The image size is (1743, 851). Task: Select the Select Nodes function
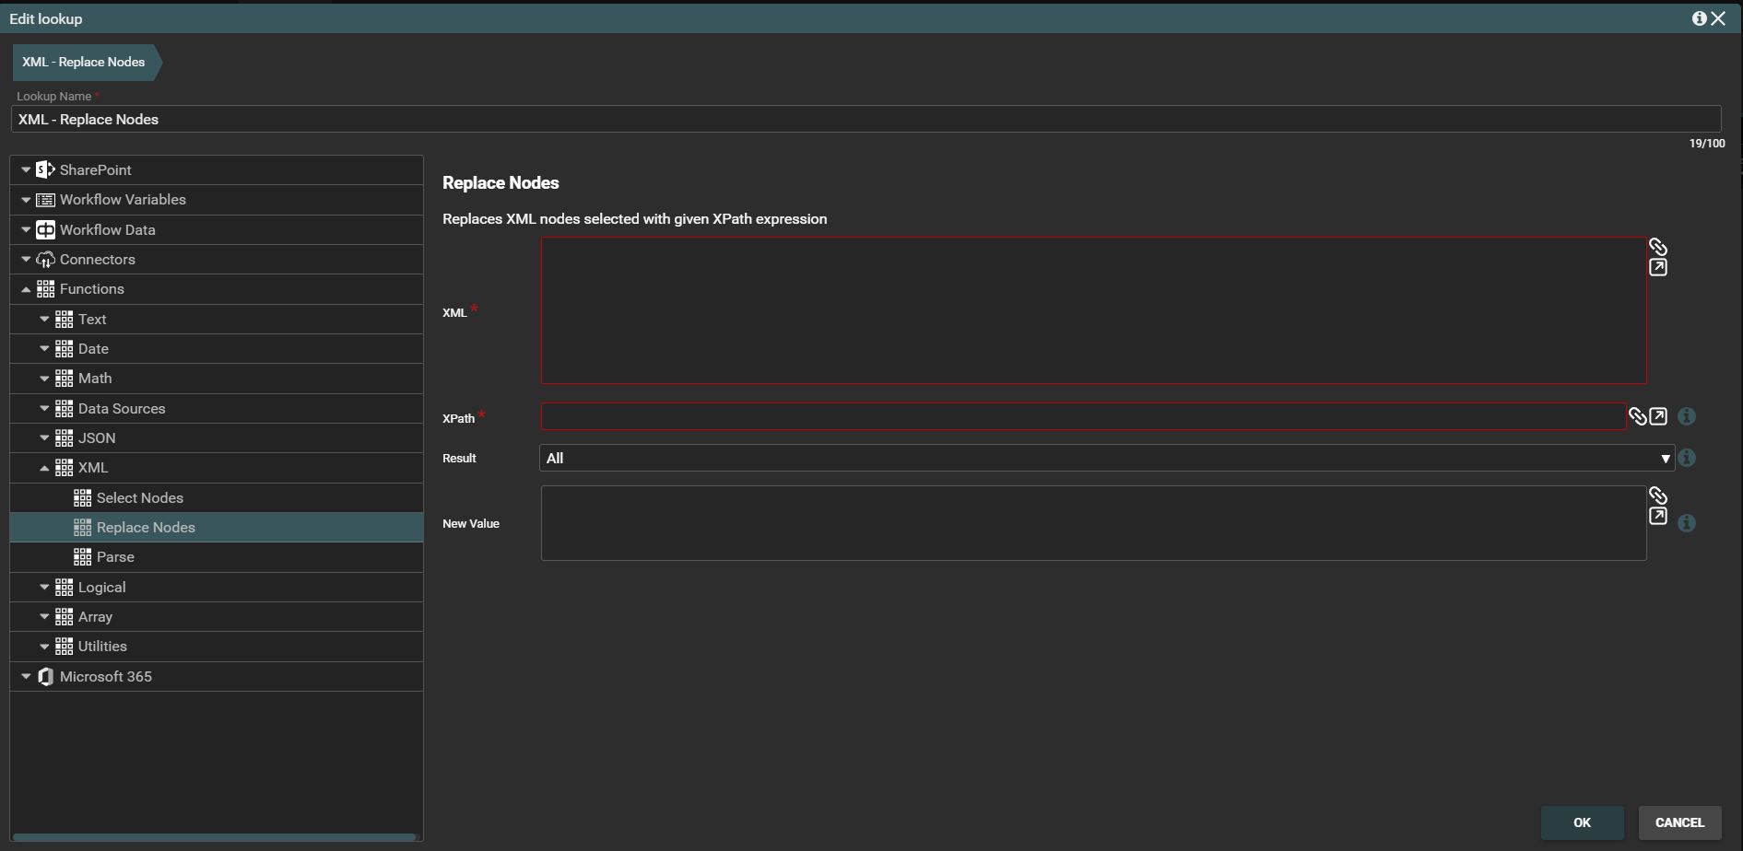click(139, 498)
